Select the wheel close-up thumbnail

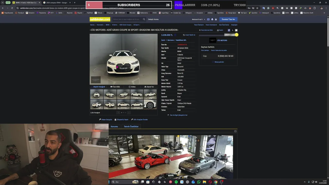pos(150,104)
